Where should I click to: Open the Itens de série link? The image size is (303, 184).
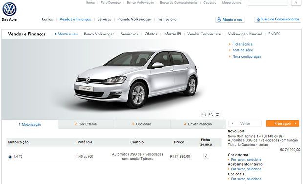click(x=242, y=50)
